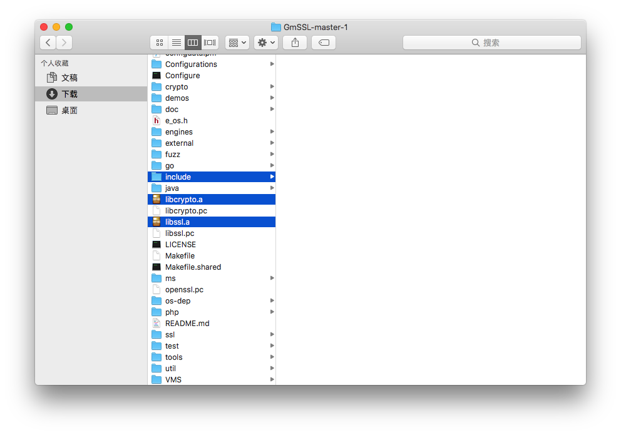Viewport: 621px width, 435px height.
Task: Click the Makefile.shared icon
Action: coord(157,267)
